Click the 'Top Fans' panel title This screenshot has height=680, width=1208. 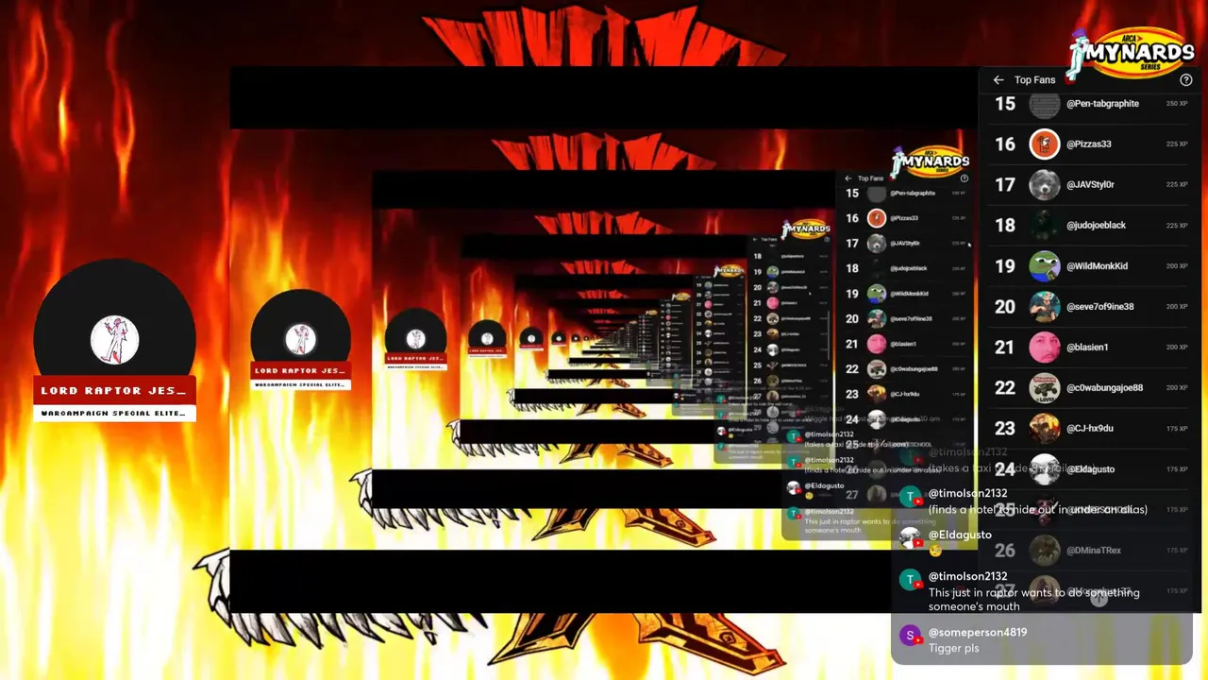coord(1034,80)
